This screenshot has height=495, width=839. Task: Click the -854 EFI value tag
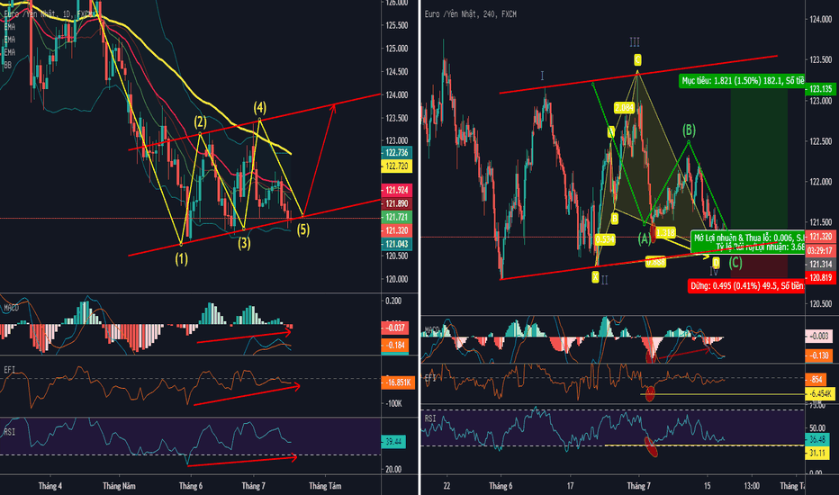point(816,380)
